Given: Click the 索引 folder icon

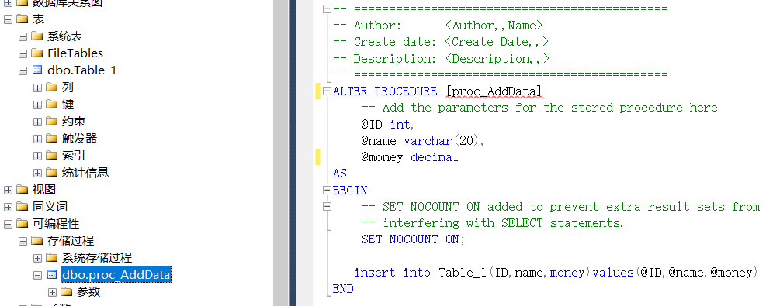Looking at the screenshot, I should [52, 155].
